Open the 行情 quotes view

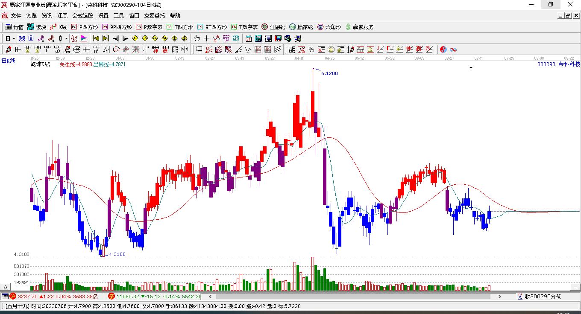[x=14, y=27]
